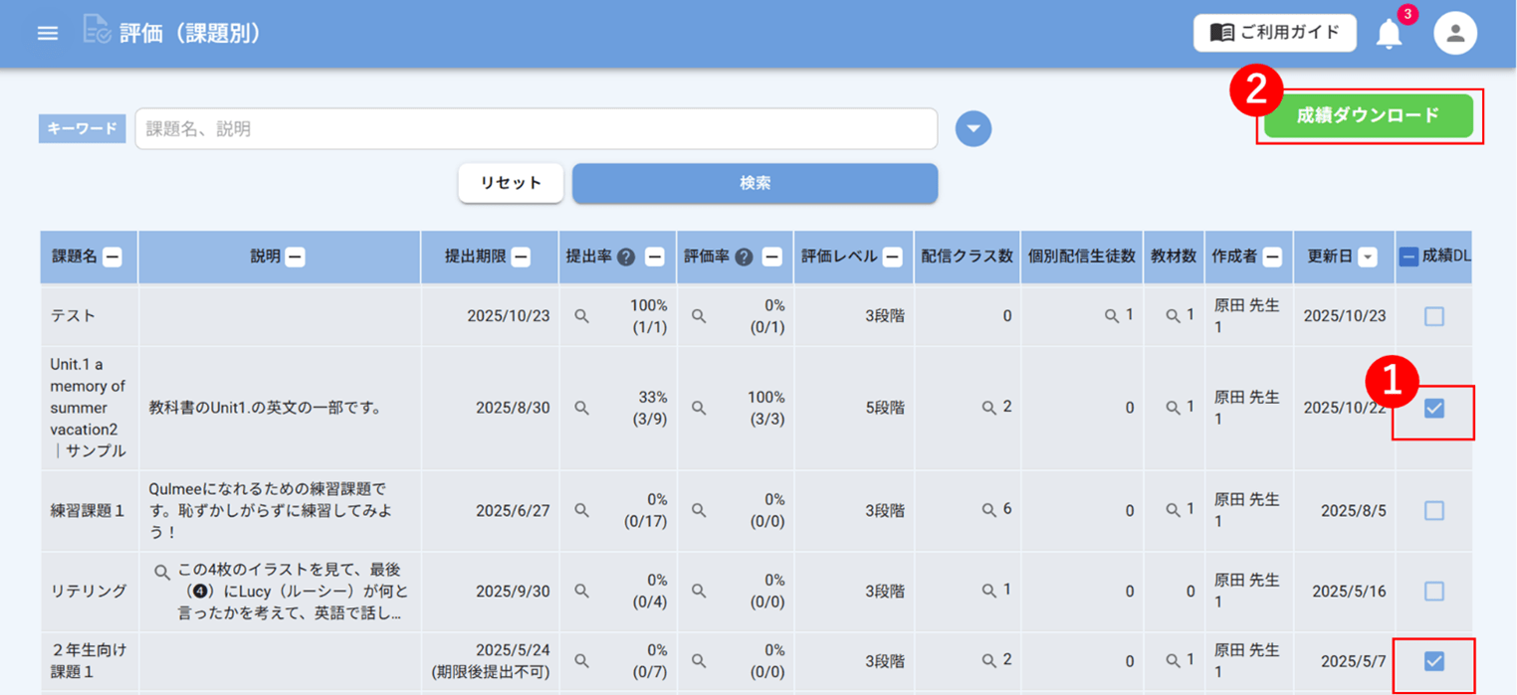The width and height of the screenshot is (1517, 695).
Task: Toggle the select-all 成績DL header checkbox
Action: pos(1409,257)
